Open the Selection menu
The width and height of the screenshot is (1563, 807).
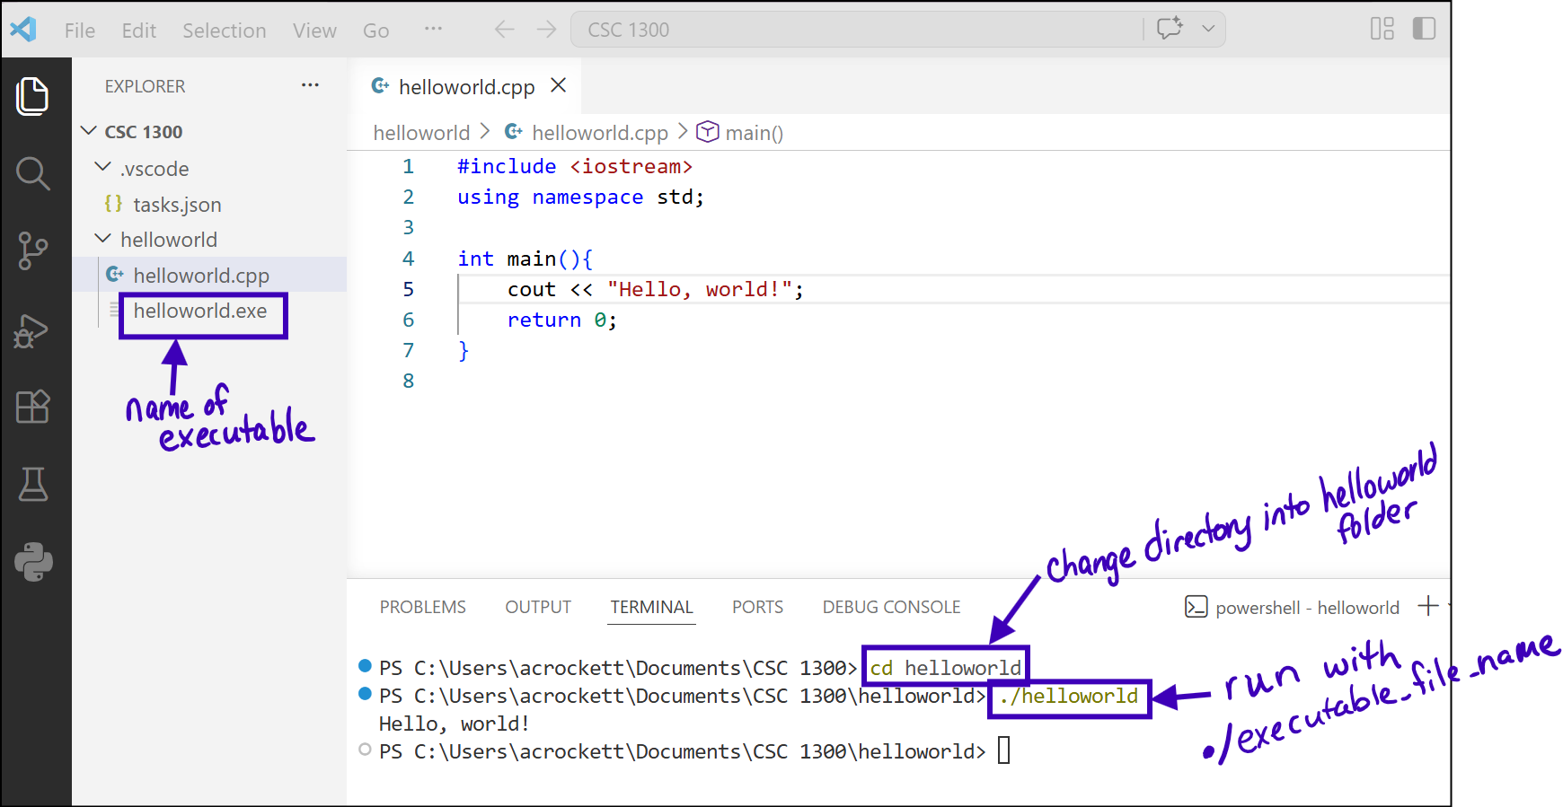pyautogui.click(x=224, y=31)
